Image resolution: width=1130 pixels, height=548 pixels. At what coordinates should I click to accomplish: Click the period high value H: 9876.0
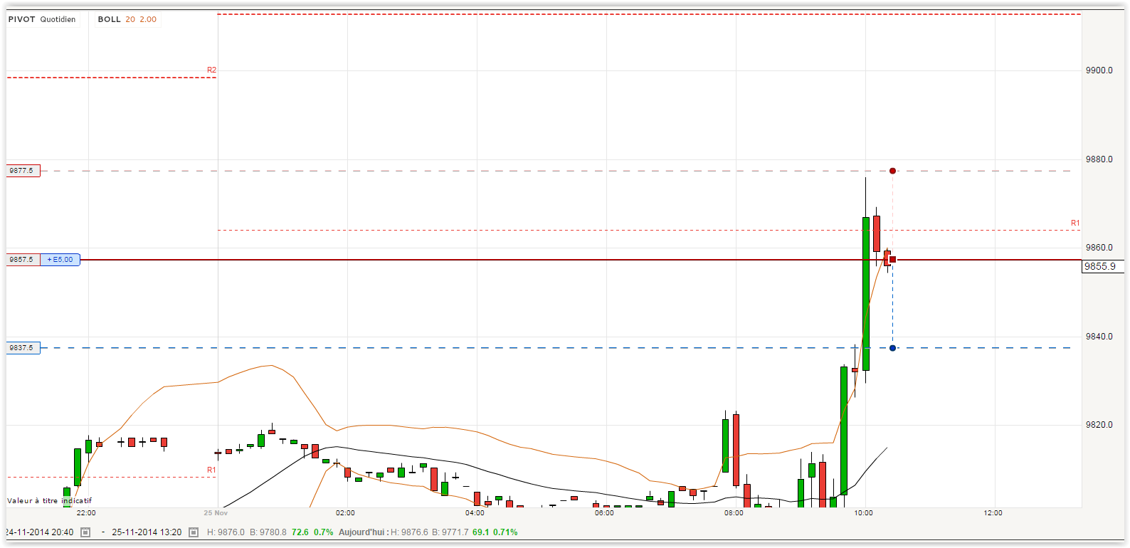pyautogui.click(x=226, y=532)
